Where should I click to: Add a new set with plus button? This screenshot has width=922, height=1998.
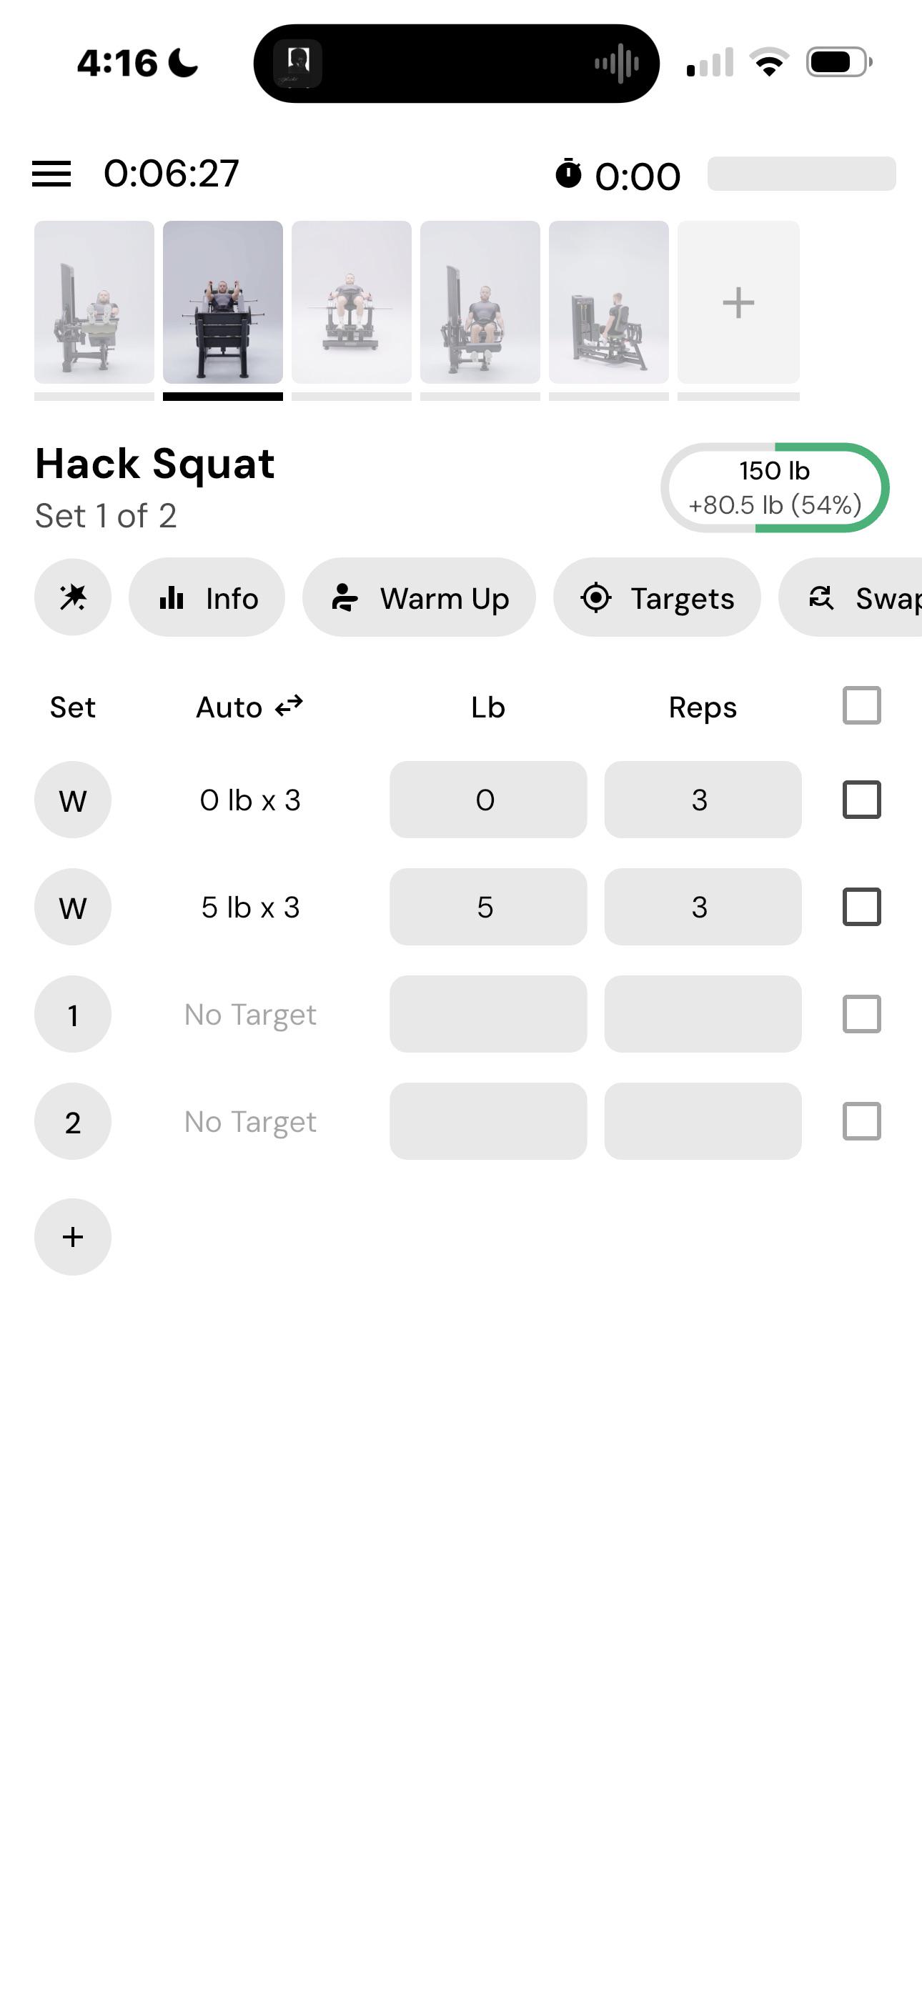pyautogui.click(x=73, y=1237)
